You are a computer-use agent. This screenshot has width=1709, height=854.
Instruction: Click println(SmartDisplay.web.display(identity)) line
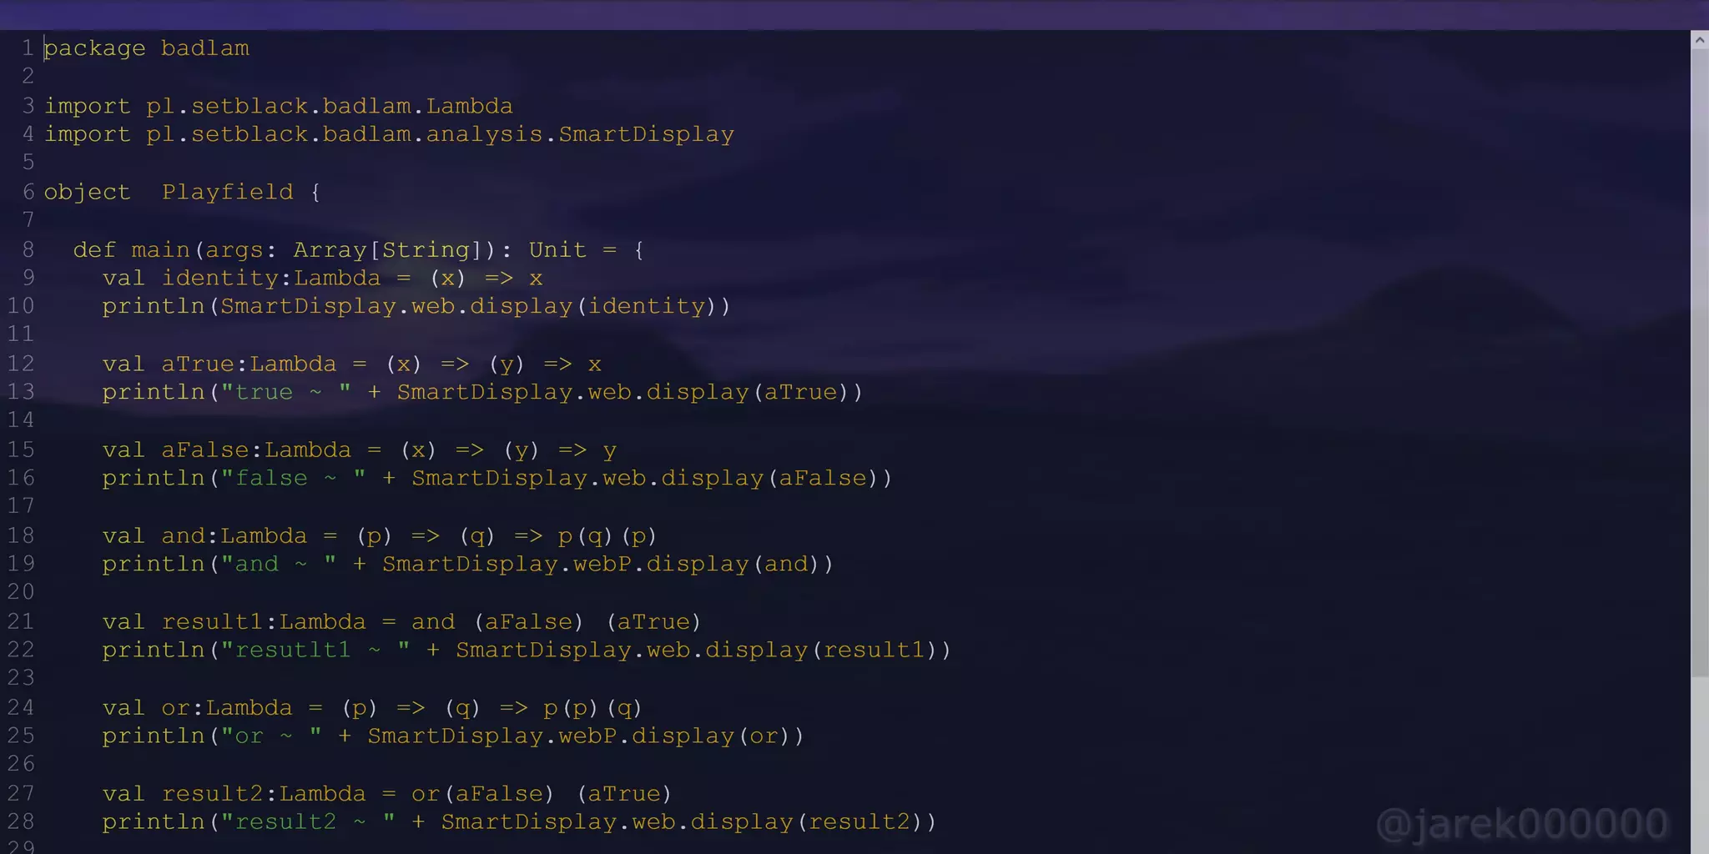point(416,306)
